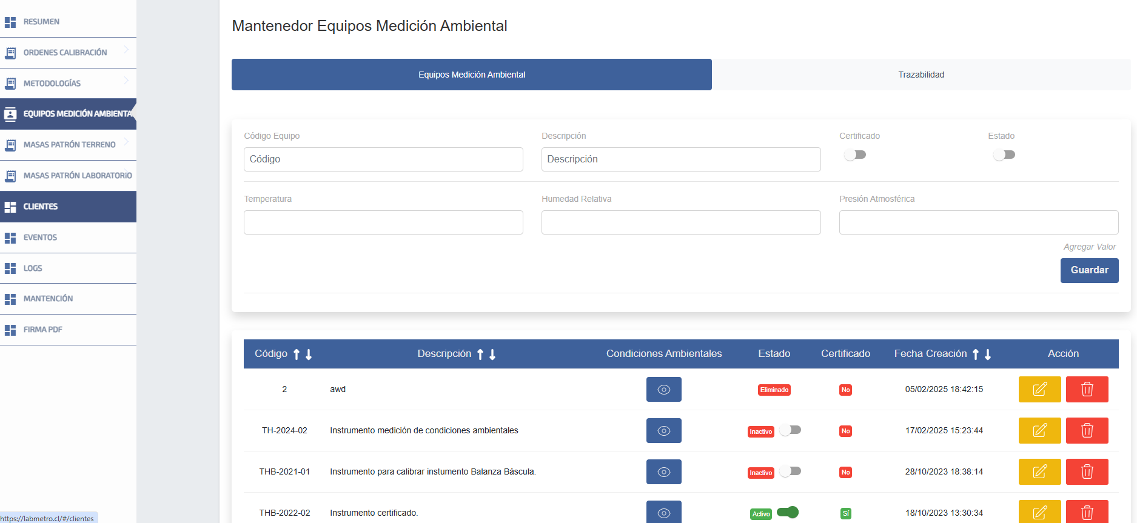Edit the THB-2021-01 equipment row
Viewport: 1137px width, 523px height.
1039,471
